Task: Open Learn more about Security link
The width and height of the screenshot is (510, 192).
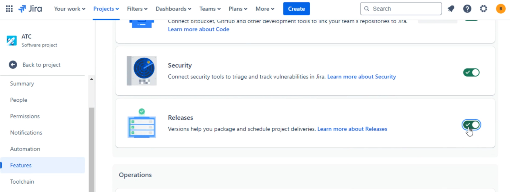Action: point(361,77)
